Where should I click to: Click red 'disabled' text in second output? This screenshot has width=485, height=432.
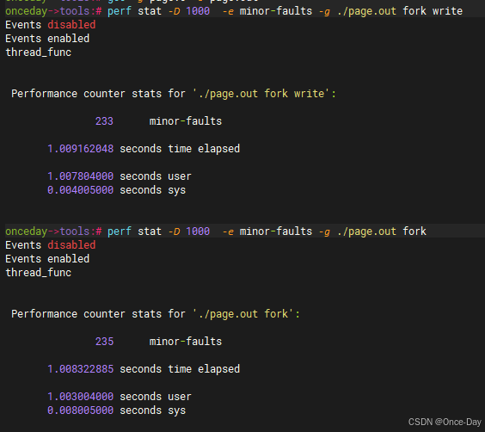(x=71, y=245)
